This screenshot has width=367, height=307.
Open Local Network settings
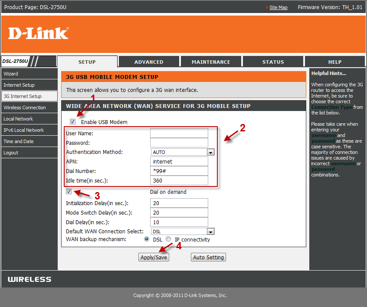coord(29,119)
